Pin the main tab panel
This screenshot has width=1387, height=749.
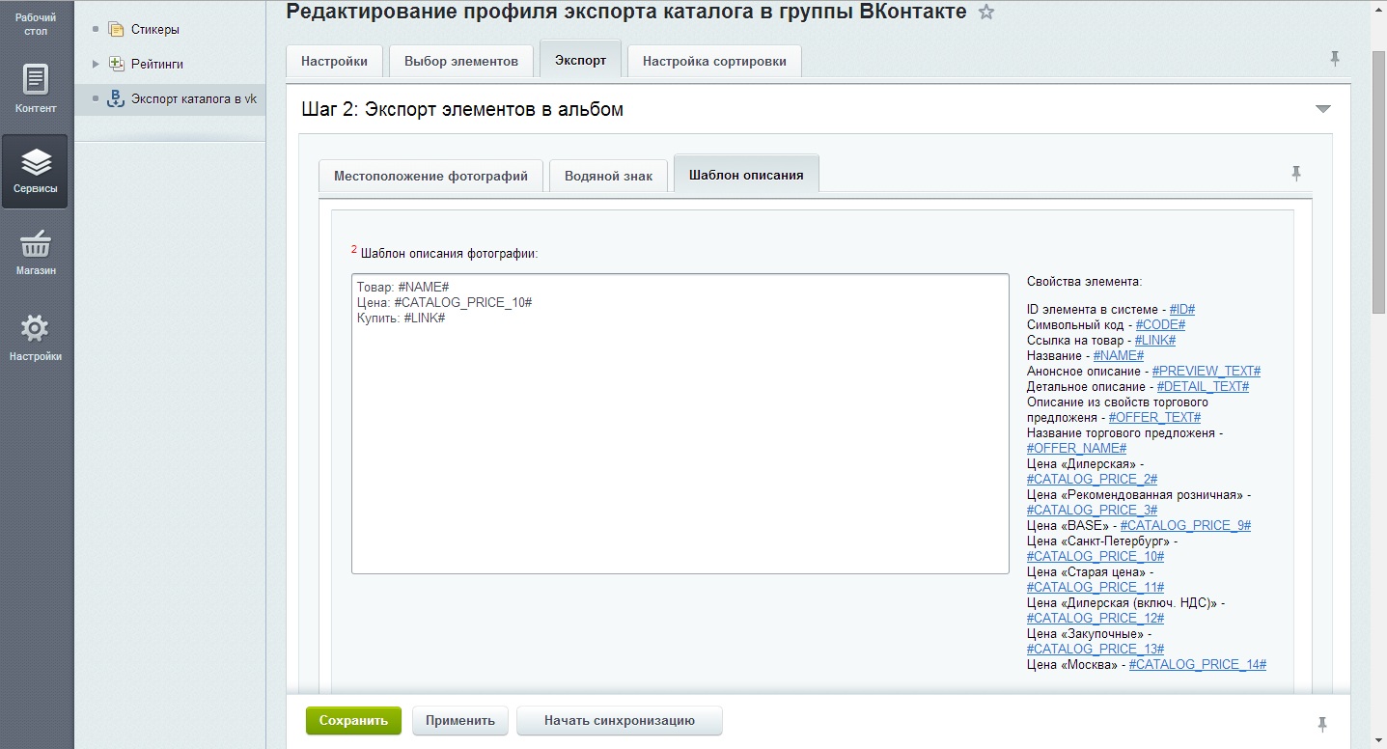[x=1335, y=59]
